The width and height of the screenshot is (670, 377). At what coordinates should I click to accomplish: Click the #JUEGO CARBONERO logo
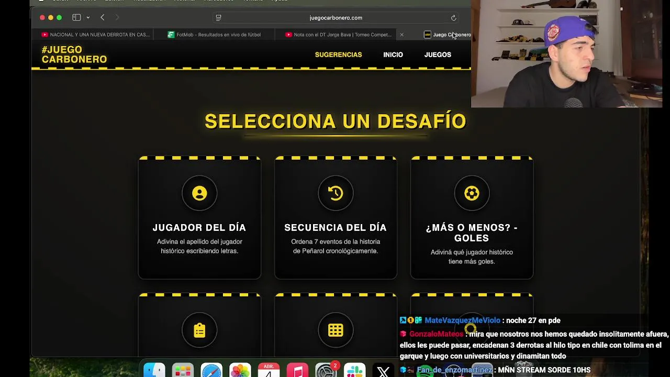tap(74, 54)
